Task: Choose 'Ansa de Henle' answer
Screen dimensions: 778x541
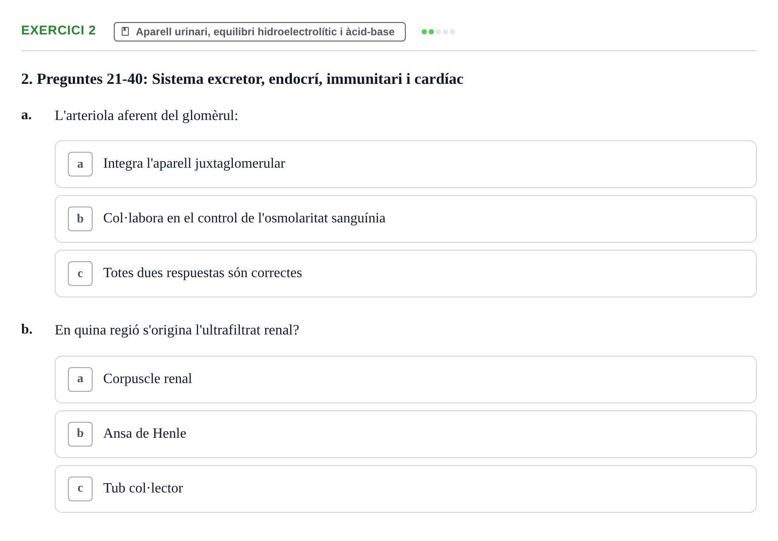Action: point(405,434)
